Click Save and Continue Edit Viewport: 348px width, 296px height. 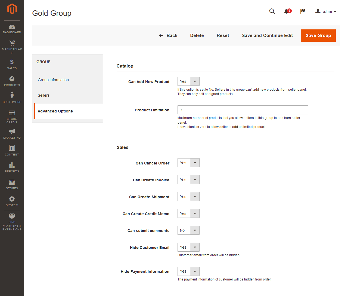(x=267, y=35)
